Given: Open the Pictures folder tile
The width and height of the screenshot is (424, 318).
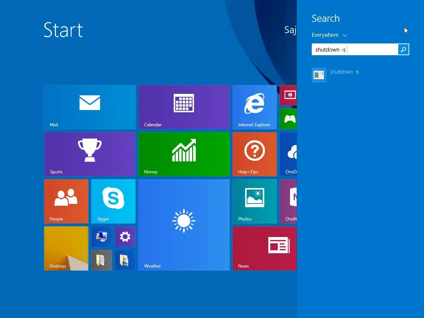Looking at the screenshot, I should pyautogui.click(x=125, y=260).
